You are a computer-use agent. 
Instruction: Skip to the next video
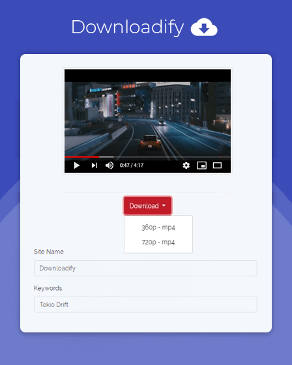coord(95,166)
